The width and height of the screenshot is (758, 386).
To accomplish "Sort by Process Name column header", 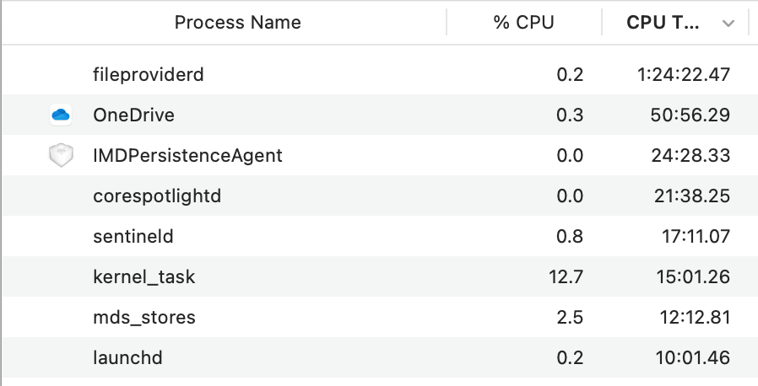I will point(237,23).
